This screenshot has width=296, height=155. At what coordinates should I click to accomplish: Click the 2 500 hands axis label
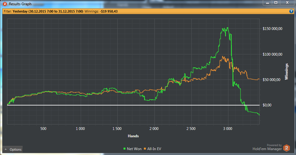pos(191,128)
